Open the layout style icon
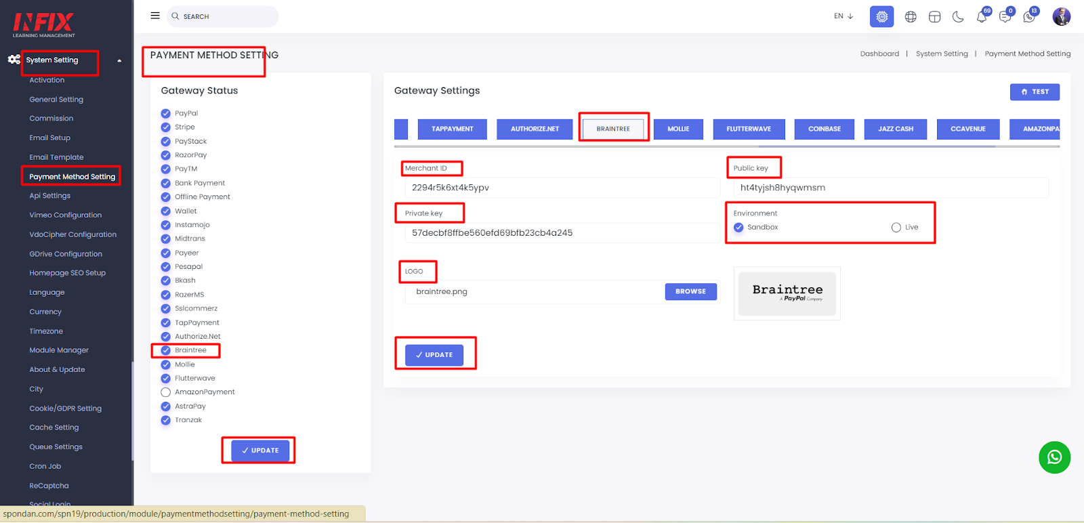This screenshot has height=523, width=1084. [x=934, y=17]
